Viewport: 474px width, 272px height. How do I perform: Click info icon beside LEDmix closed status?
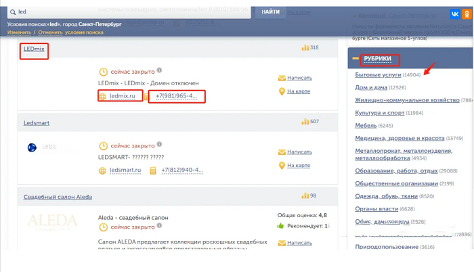159,70
